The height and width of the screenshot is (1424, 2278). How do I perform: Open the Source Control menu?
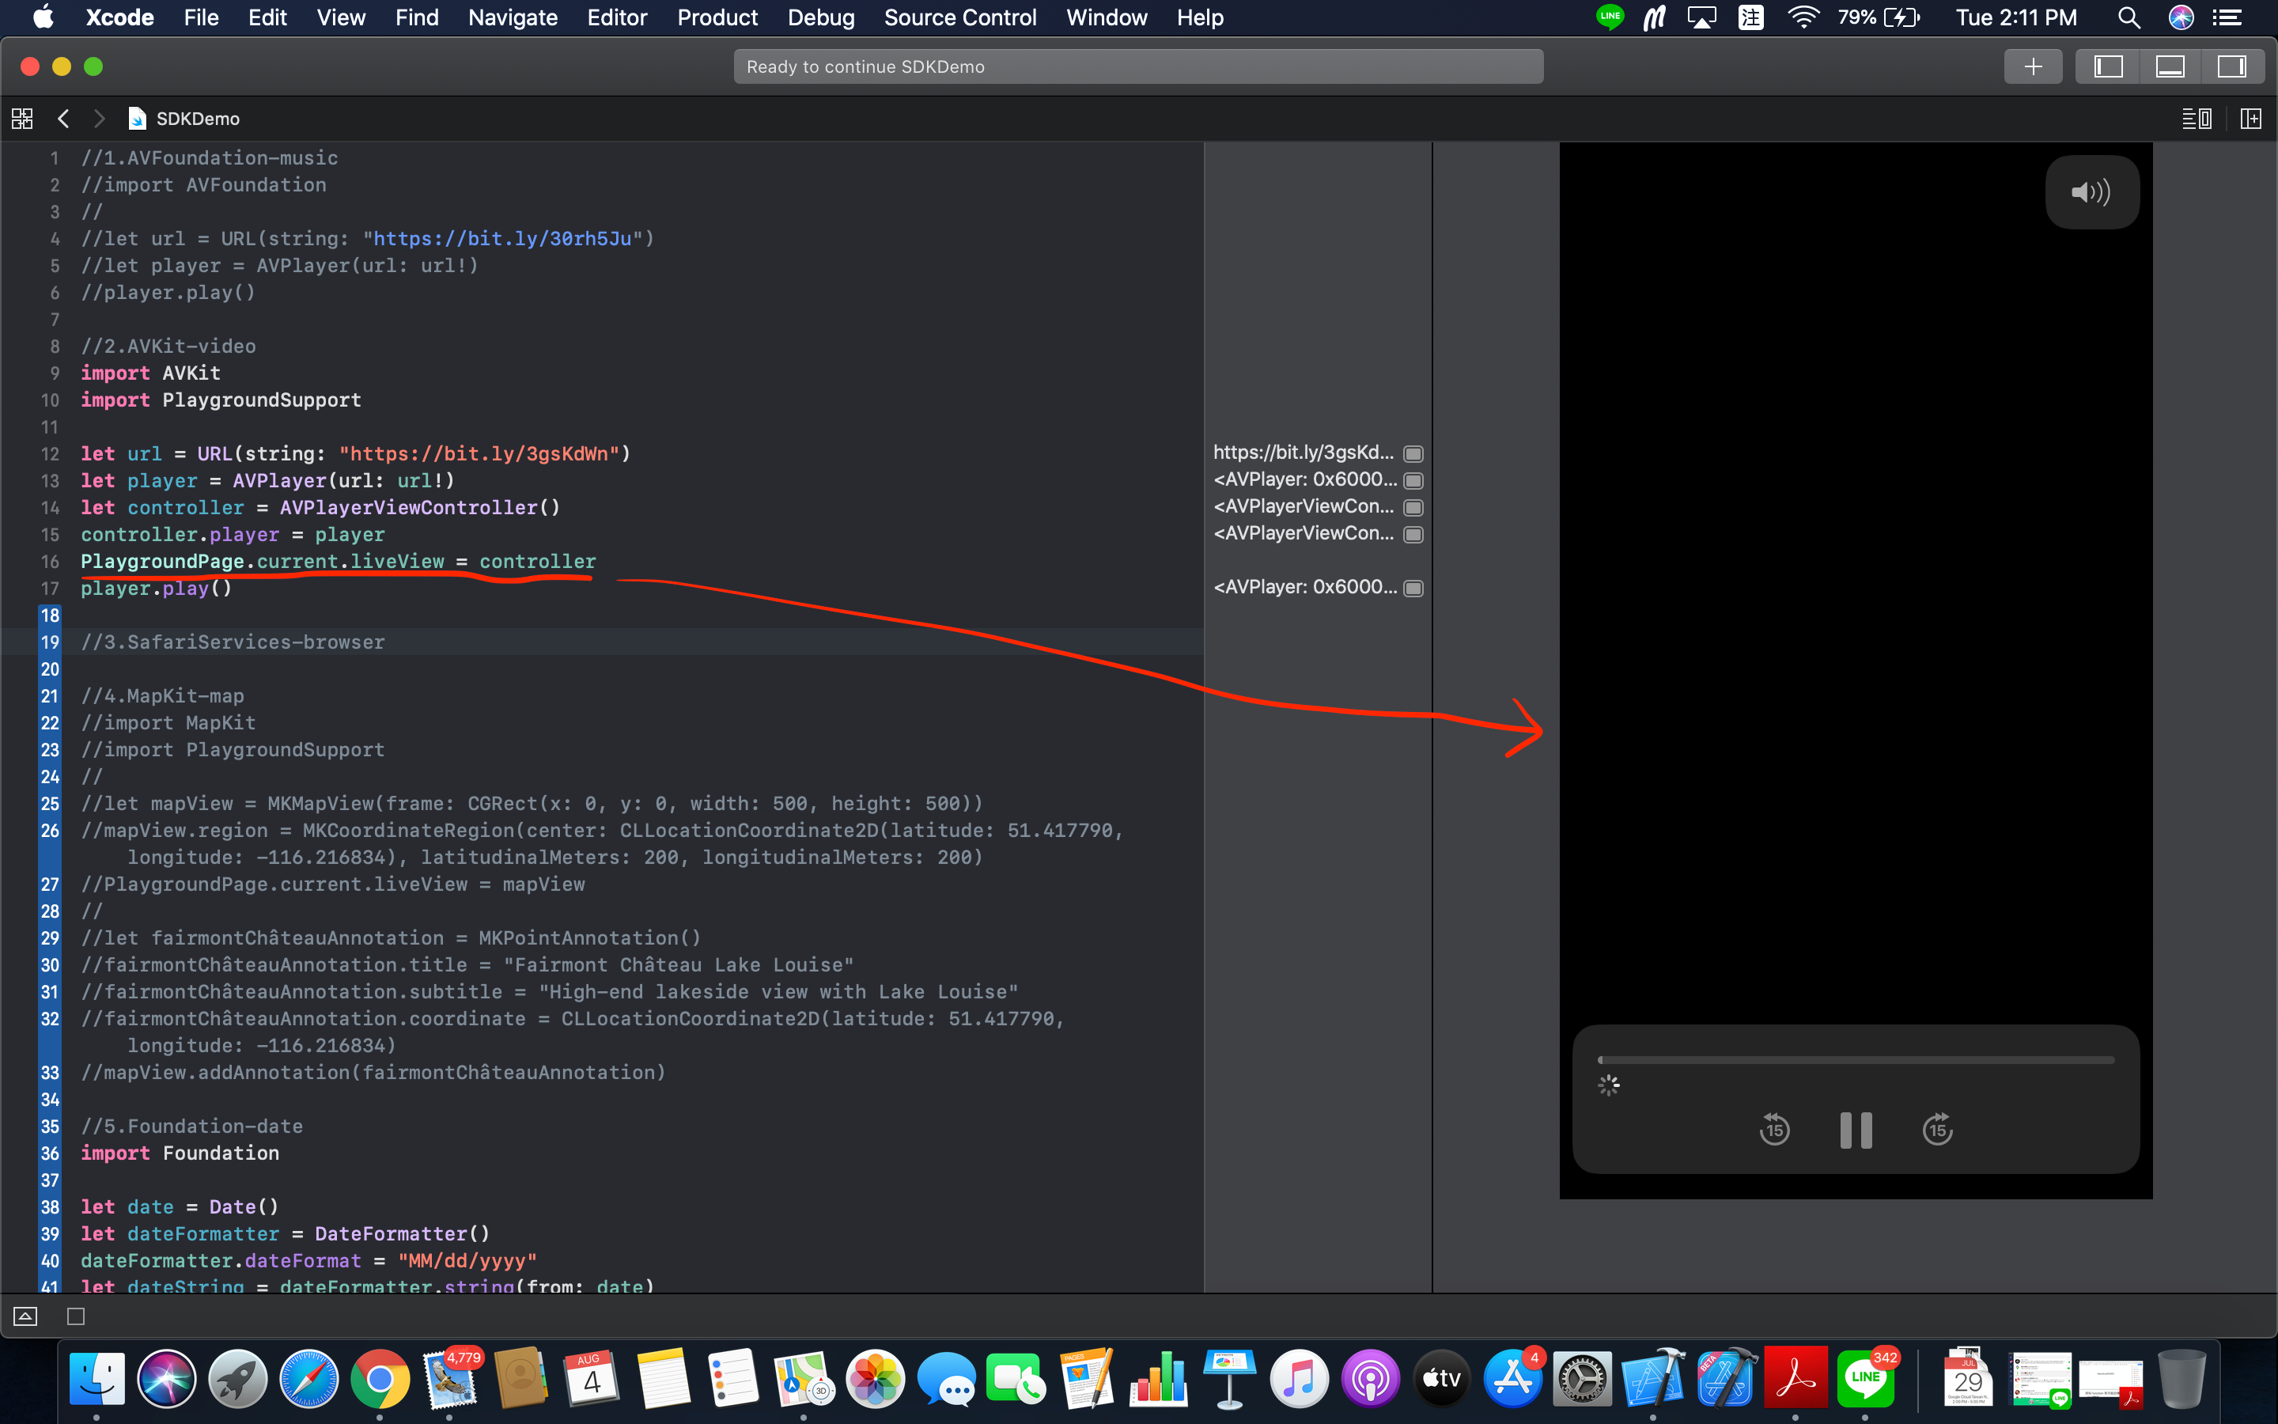click(x=959, y=18)
